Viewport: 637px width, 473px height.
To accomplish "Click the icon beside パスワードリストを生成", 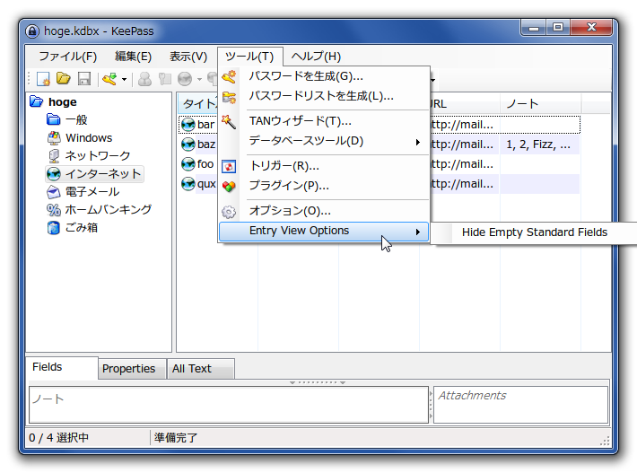I will click(x=229, y=97).
